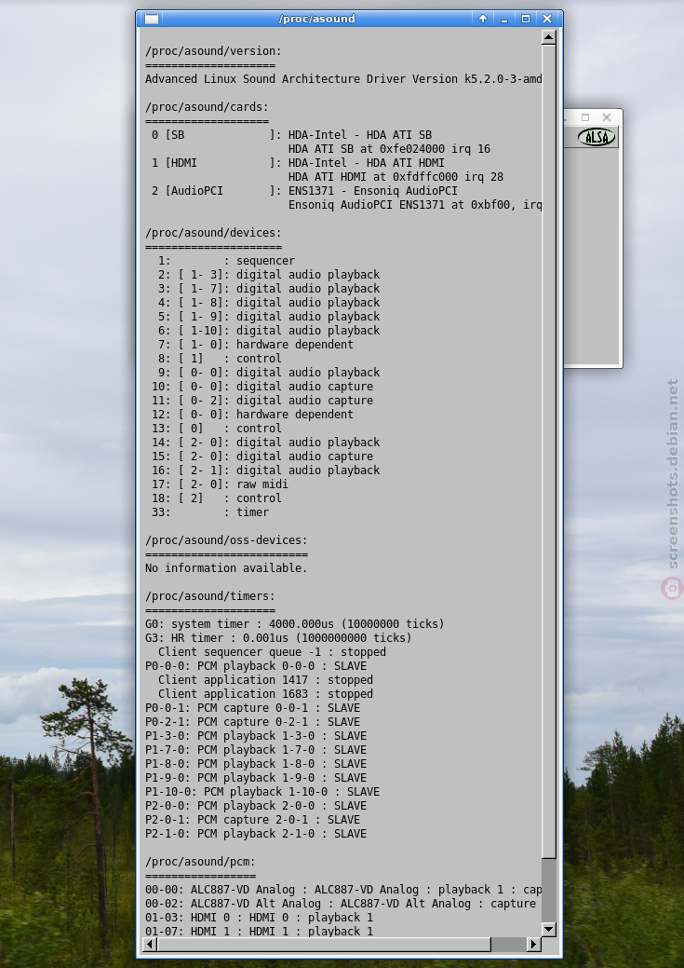Image resolution: width=684 pixels, height=968 pixels.
Task: Click the '/proc/asound/devices:' heading
Action: tap(213, 233)
